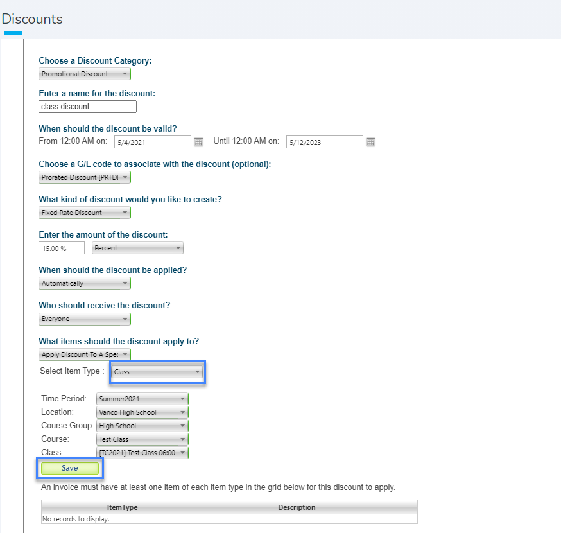Select the Discounts page heading
The width and height of the screenshot is (561, 533).
32,19
